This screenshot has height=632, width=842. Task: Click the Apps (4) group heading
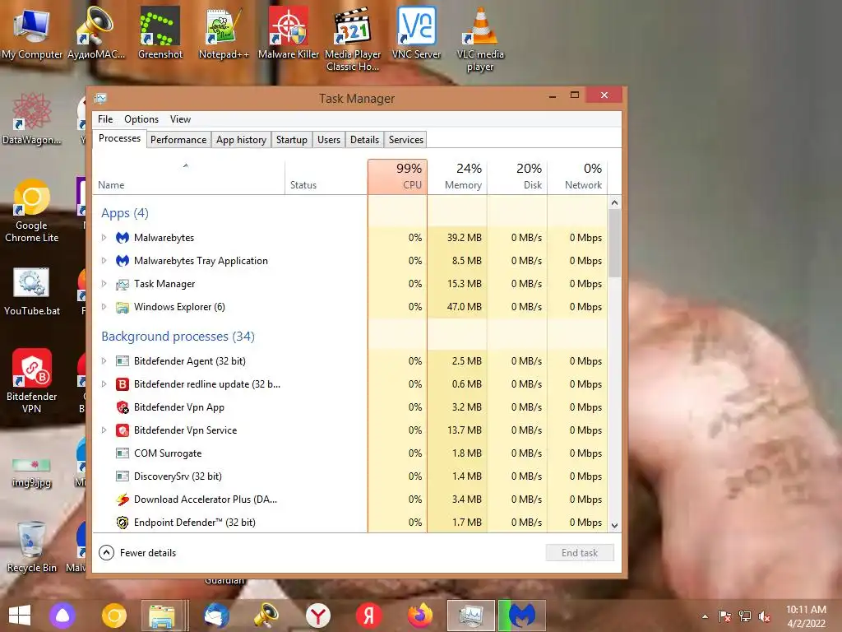pos(125,213)
